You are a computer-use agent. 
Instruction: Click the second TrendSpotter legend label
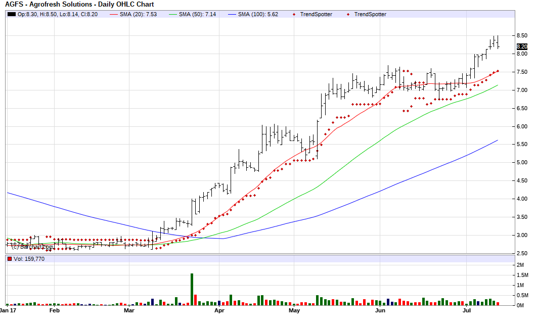pyautogui.click(x=370, y=14)
